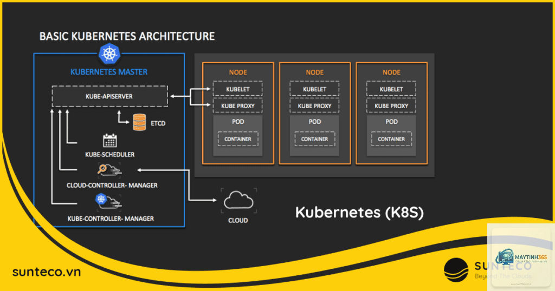Select the NODE label of the rightmost node
Screen dimensions: 555x291
[x=391, y=72]
